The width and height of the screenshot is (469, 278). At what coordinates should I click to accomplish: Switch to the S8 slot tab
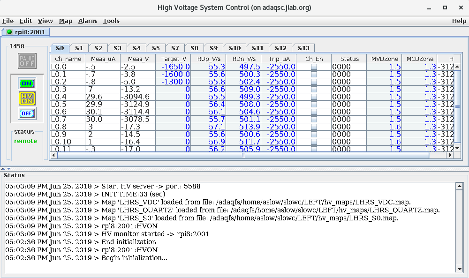tap(195, 48)
